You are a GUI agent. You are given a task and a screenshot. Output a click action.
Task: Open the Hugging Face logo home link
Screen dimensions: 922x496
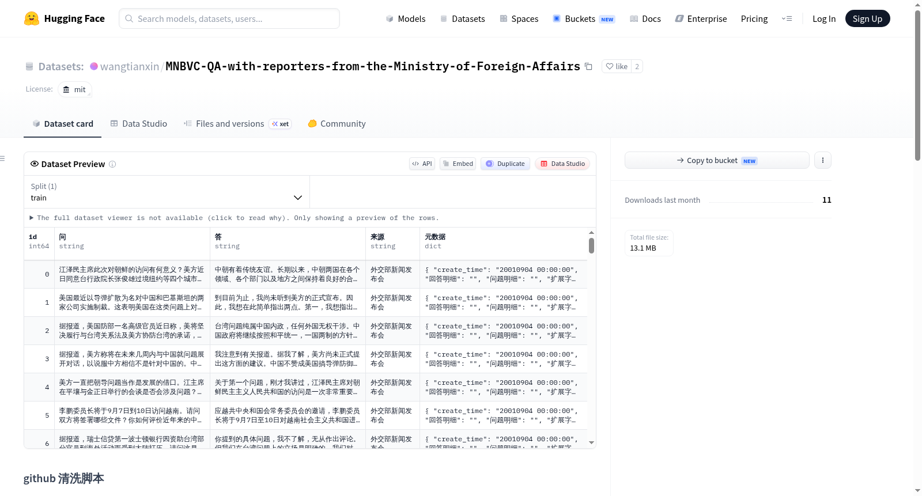pyautogui.click(x=65, y=18)
